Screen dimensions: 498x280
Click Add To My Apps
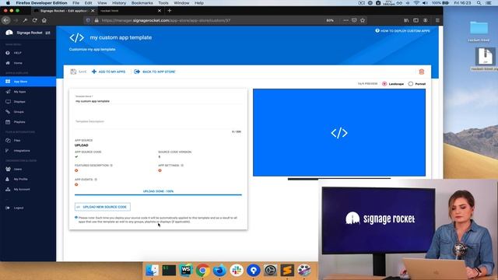click(x=109, y=72)
